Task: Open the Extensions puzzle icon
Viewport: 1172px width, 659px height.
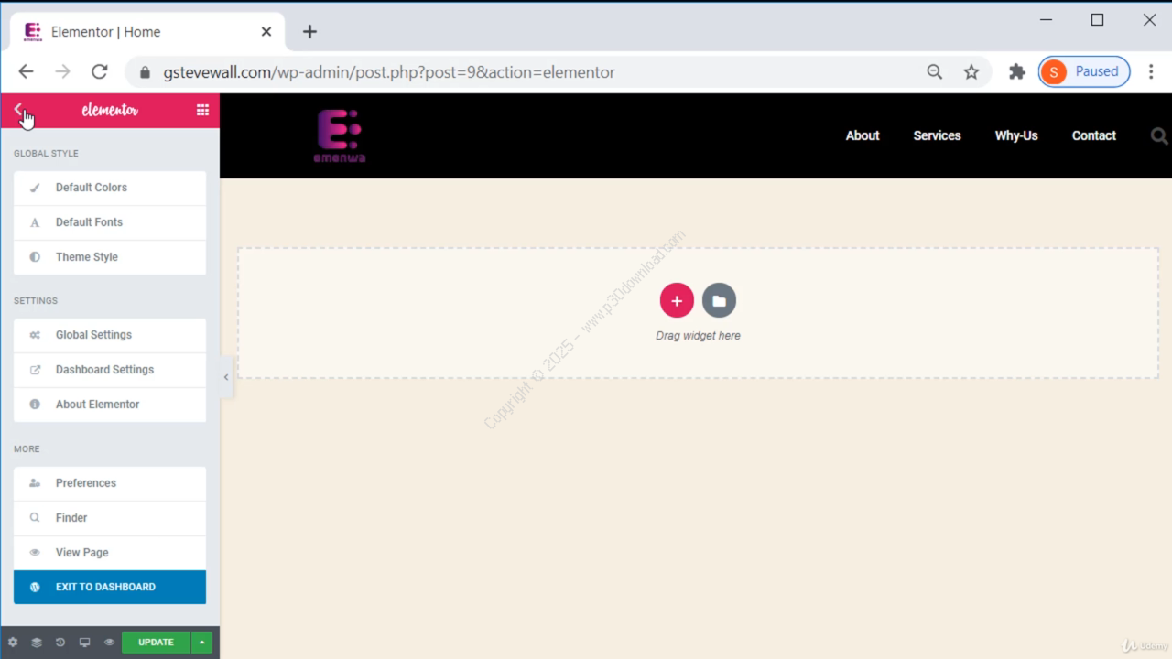Action: click(1016, 71)
